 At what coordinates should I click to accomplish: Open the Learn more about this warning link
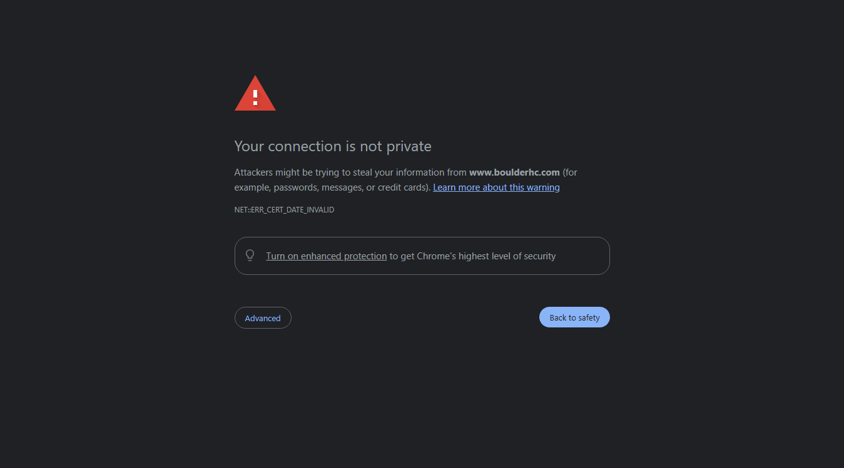pyautogui.click(x=496, y=187)
